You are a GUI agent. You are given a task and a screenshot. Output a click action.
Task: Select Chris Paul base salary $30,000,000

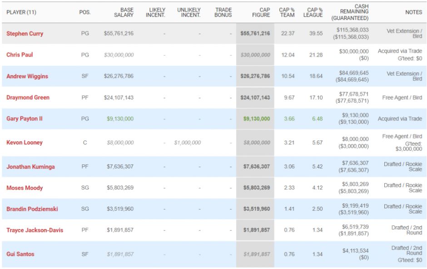click(x=119, y=55)
